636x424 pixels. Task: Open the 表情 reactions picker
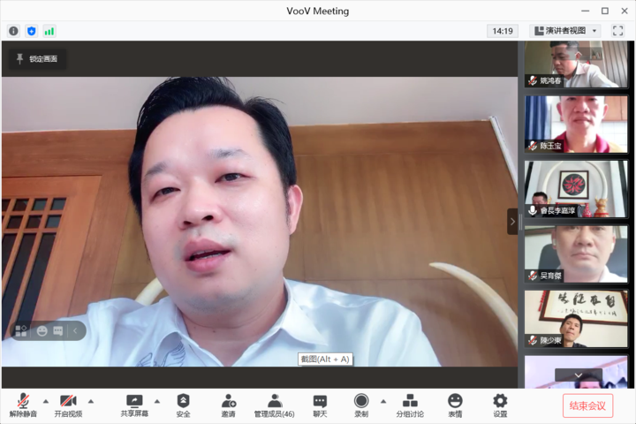(455, 405)
